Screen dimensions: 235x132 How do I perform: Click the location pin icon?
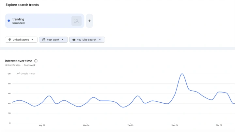click(x=9, y=40)
